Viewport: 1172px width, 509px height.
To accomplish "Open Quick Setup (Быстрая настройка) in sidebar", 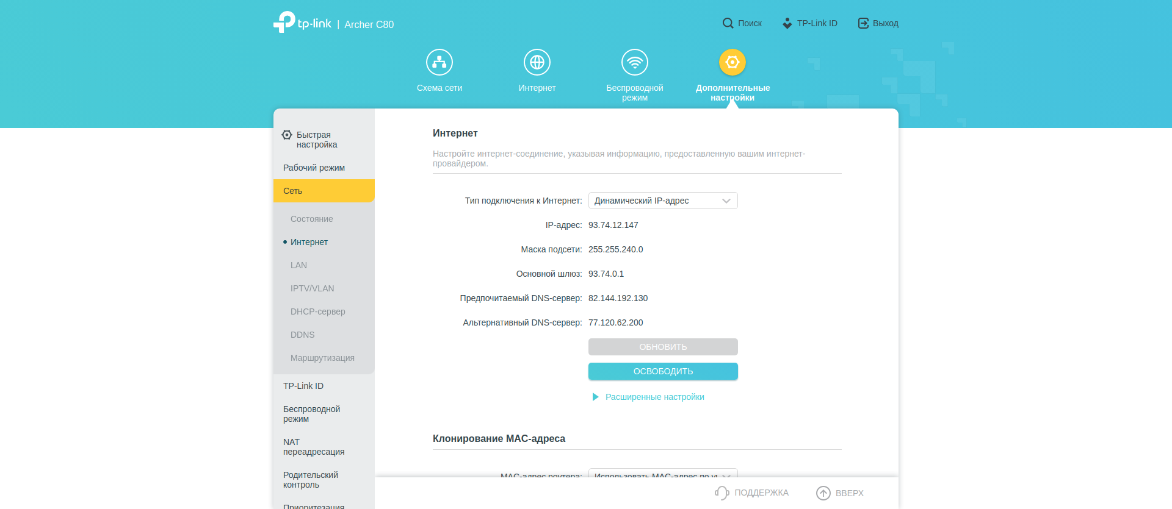I will pos(316,140).
